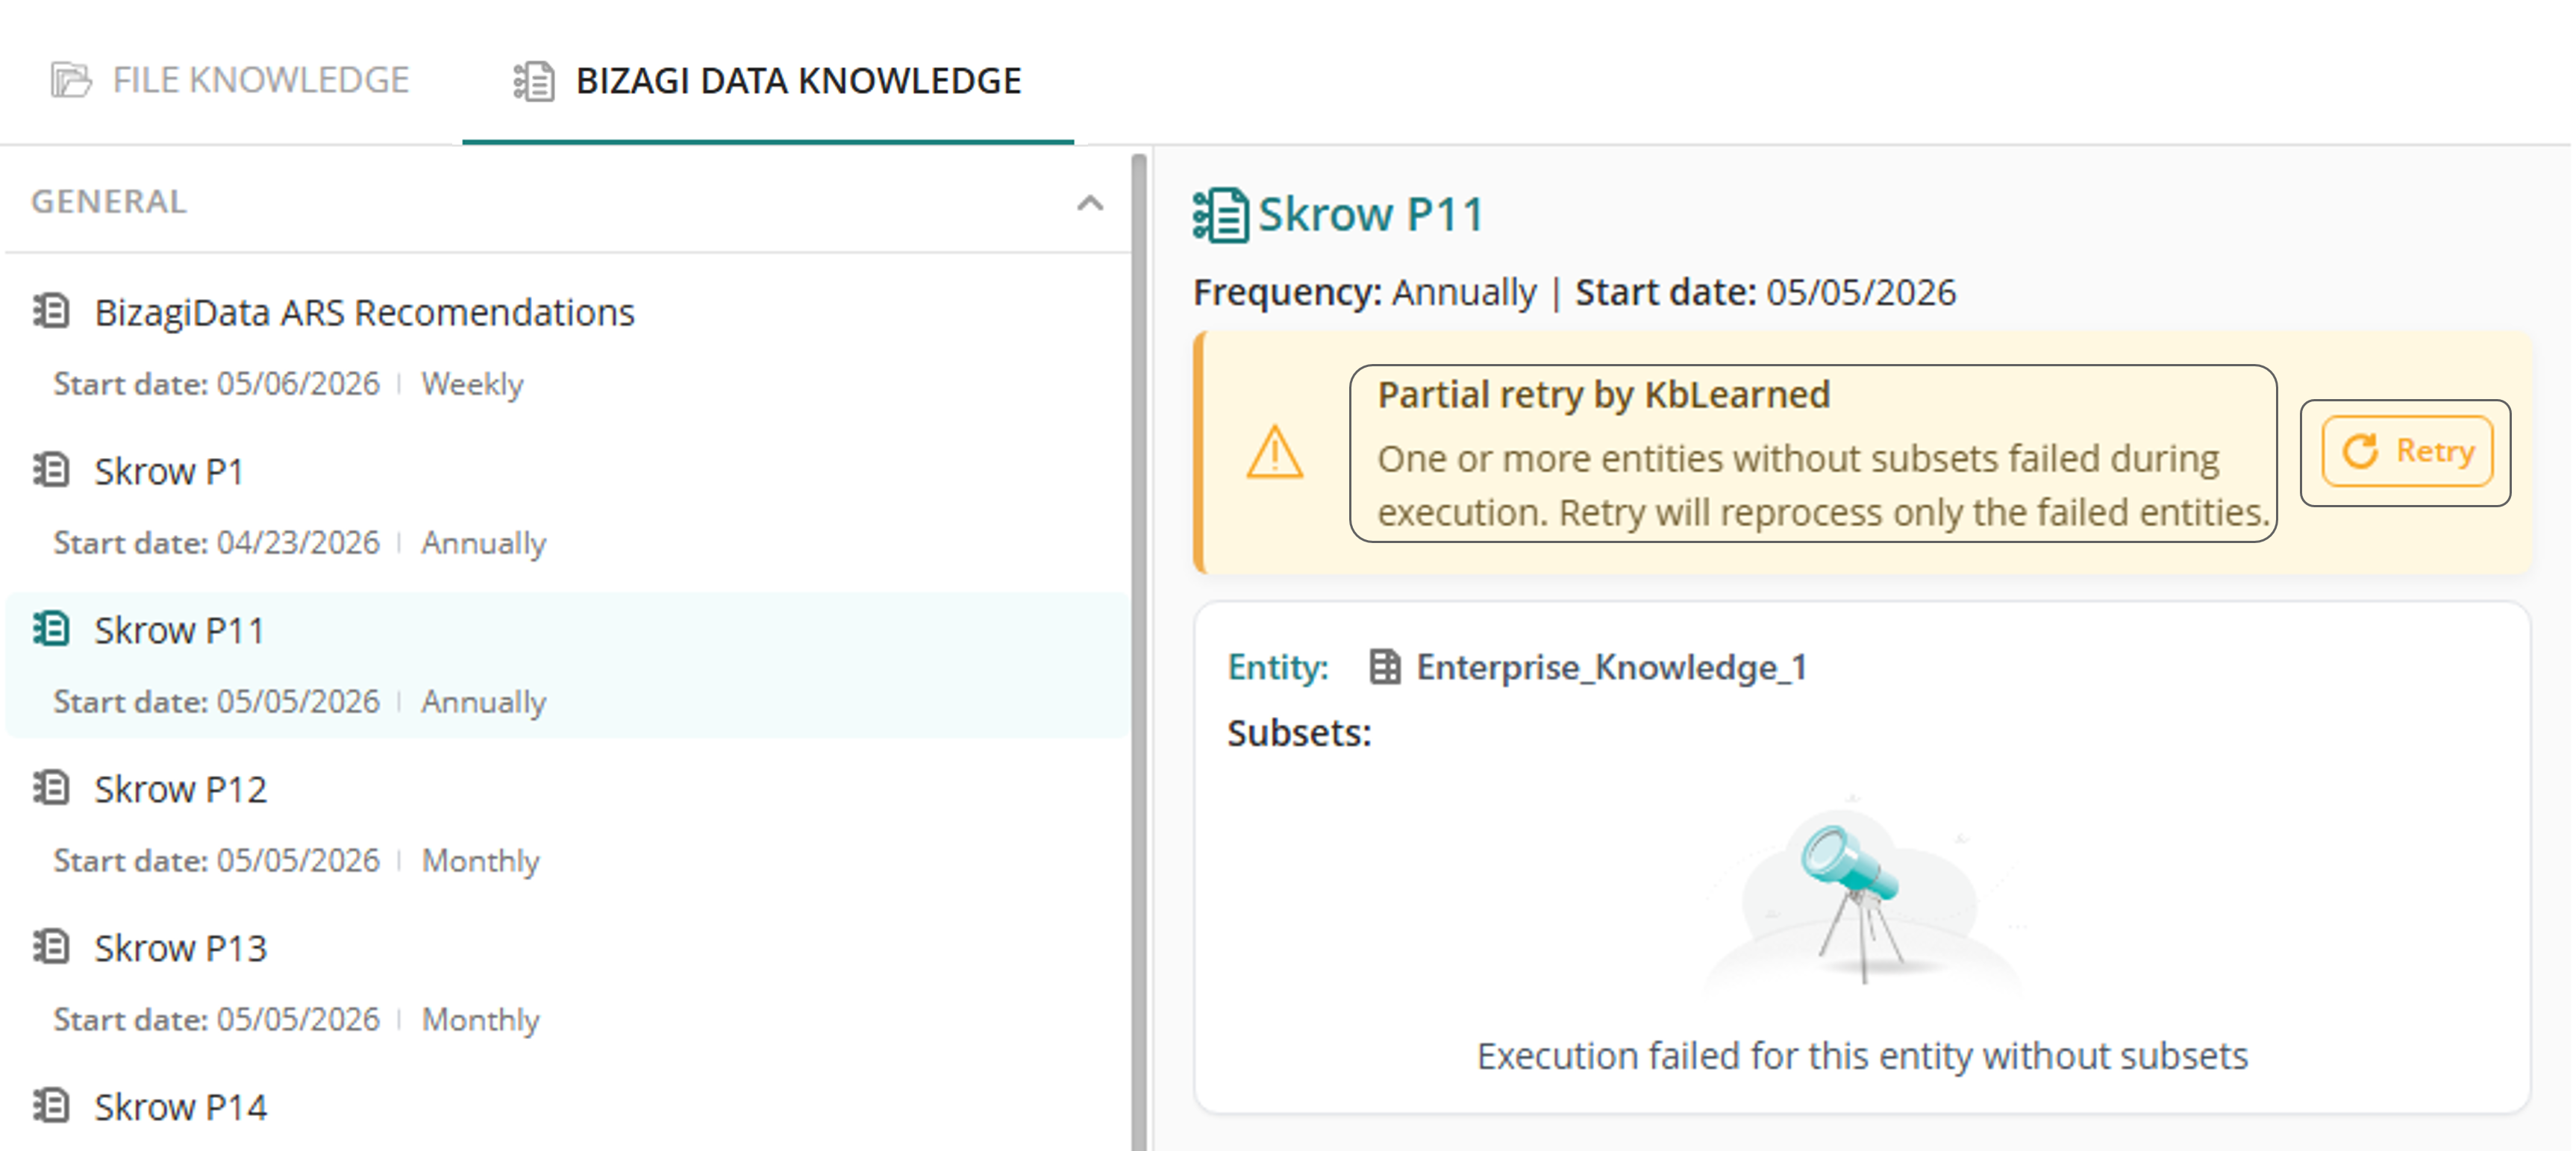
Task: Select the Skrow P11 list item
Action: 568,664
